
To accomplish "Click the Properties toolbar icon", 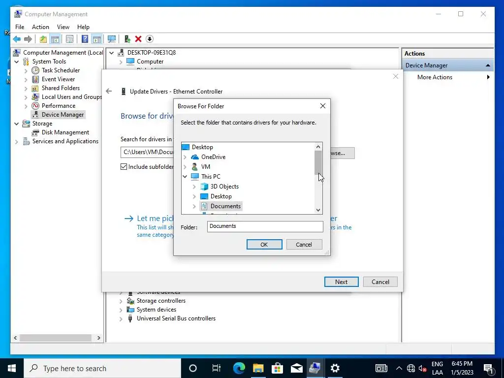I will (x=69, y=39).
